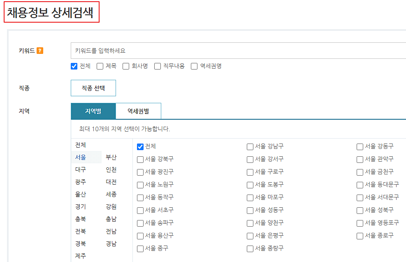The image size is (406, 262).
Task: Select 전체 in the region list
Action: click(81, 145)
